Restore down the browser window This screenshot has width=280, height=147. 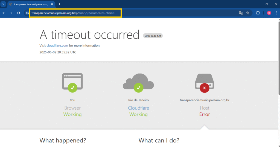[267, 4]
